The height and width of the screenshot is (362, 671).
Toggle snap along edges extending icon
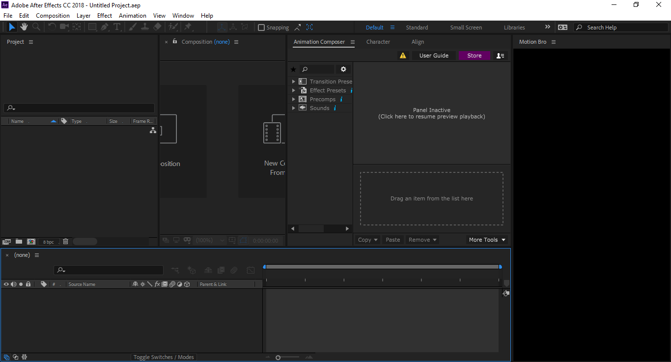pos(298,28)
